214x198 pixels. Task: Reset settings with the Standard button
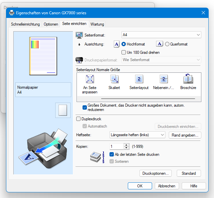point(189,173)
